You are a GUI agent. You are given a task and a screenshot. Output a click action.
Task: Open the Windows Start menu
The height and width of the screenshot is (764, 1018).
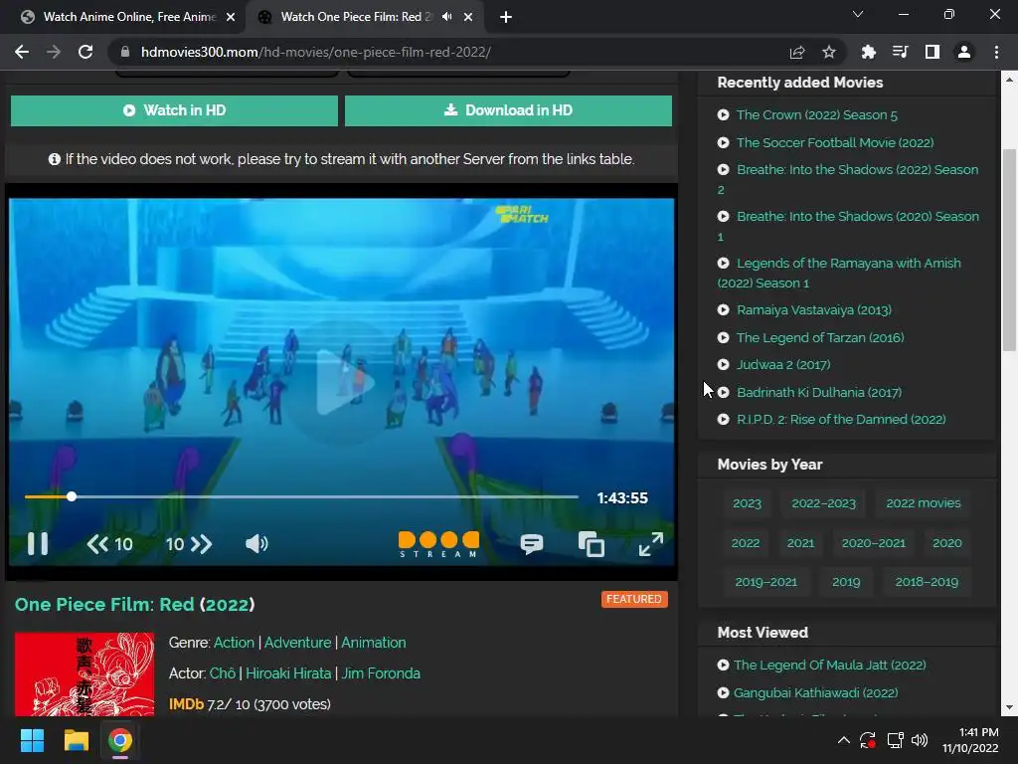pyautogui.click(x=32, y=740)
